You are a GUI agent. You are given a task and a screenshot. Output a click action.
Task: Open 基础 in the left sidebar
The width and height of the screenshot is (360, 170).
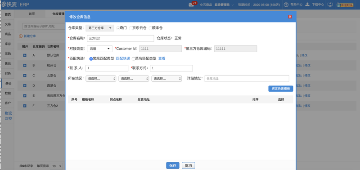8,83
